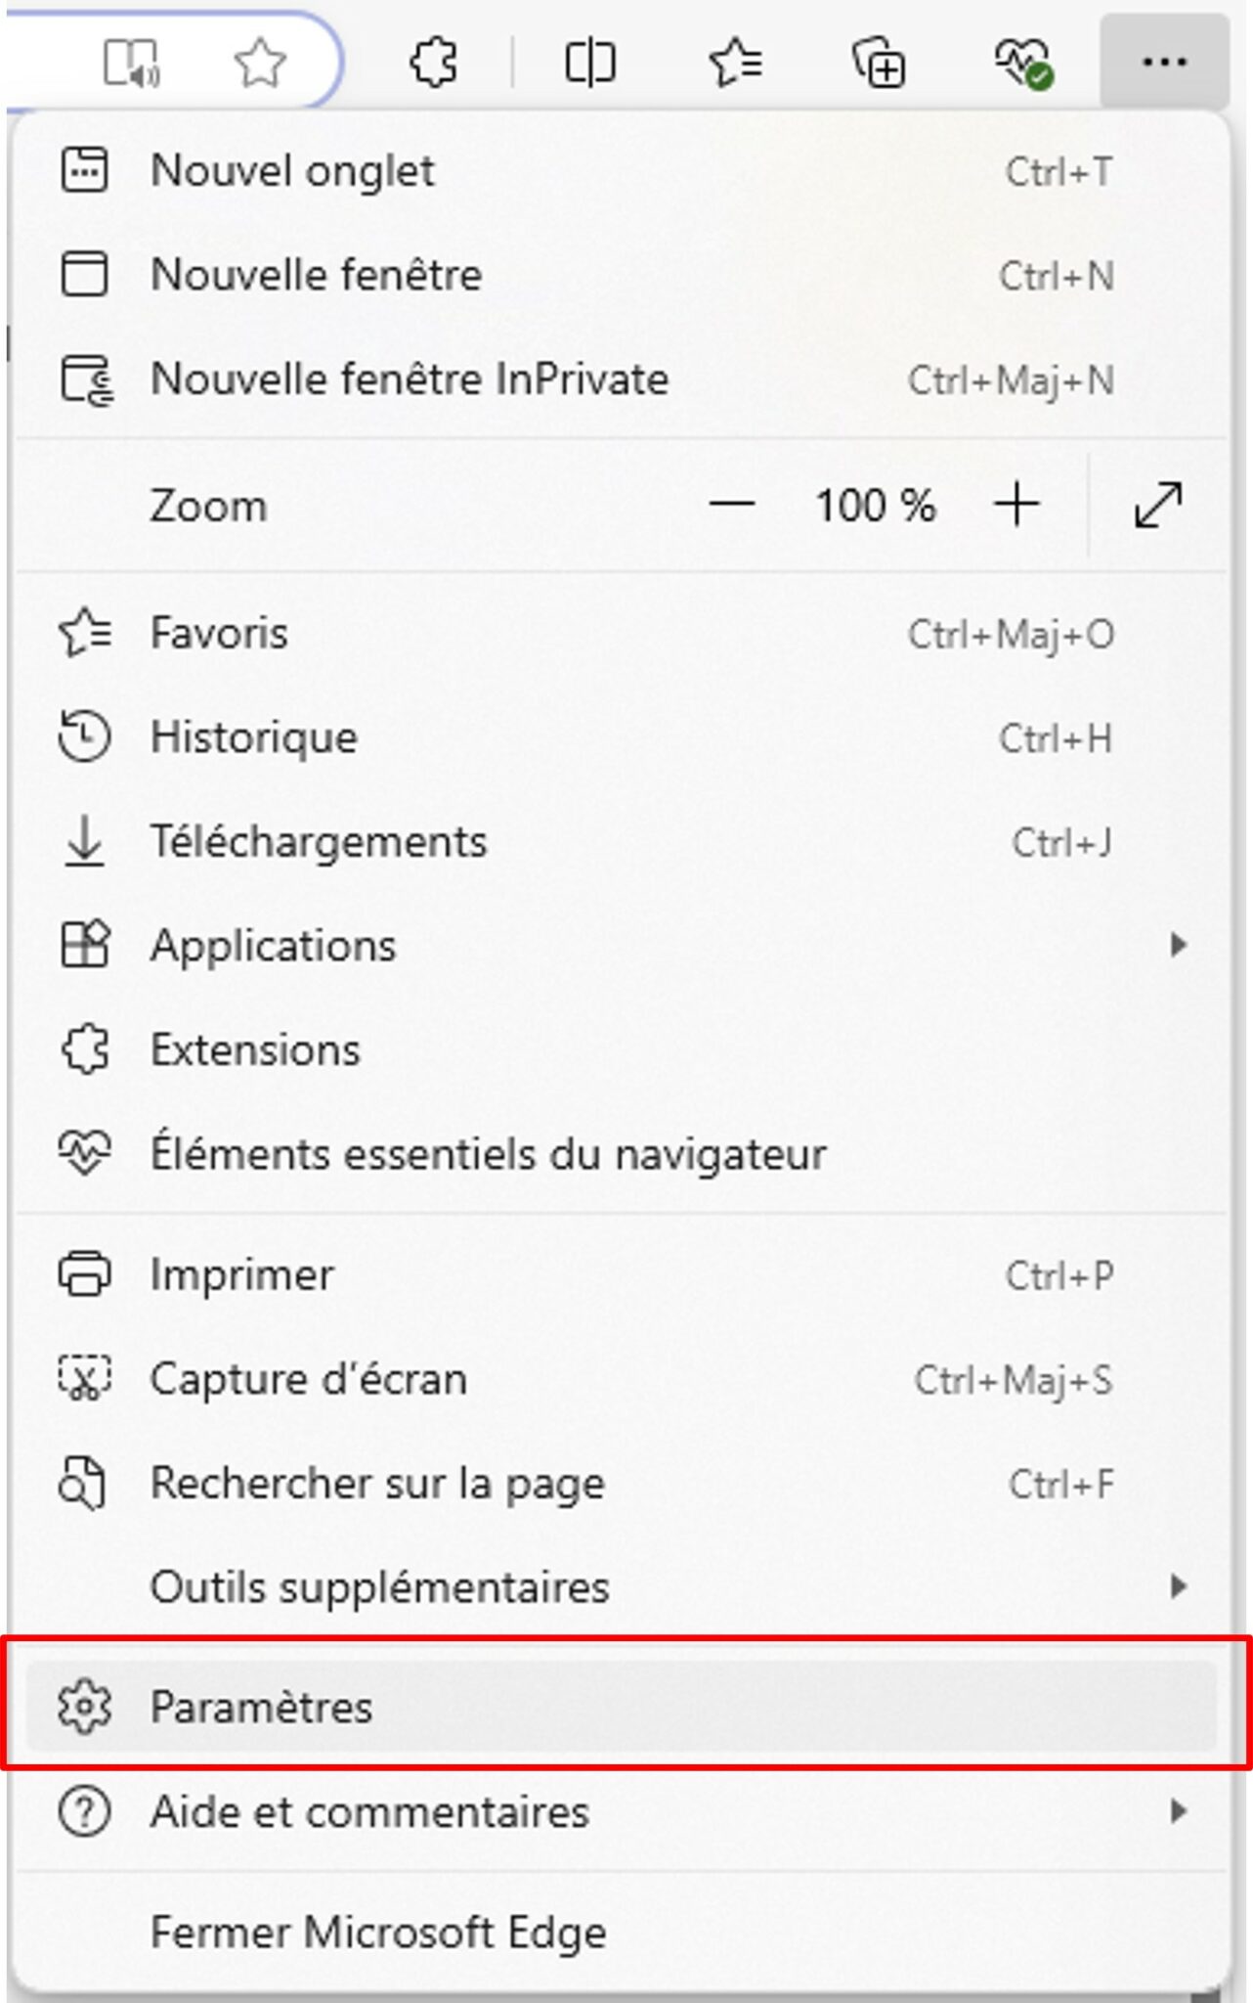Viewport: 1253px width, 2003px height.
Task: Open the Extensions puzzle icon in toolbar
Action: click(x=433, y=63)
